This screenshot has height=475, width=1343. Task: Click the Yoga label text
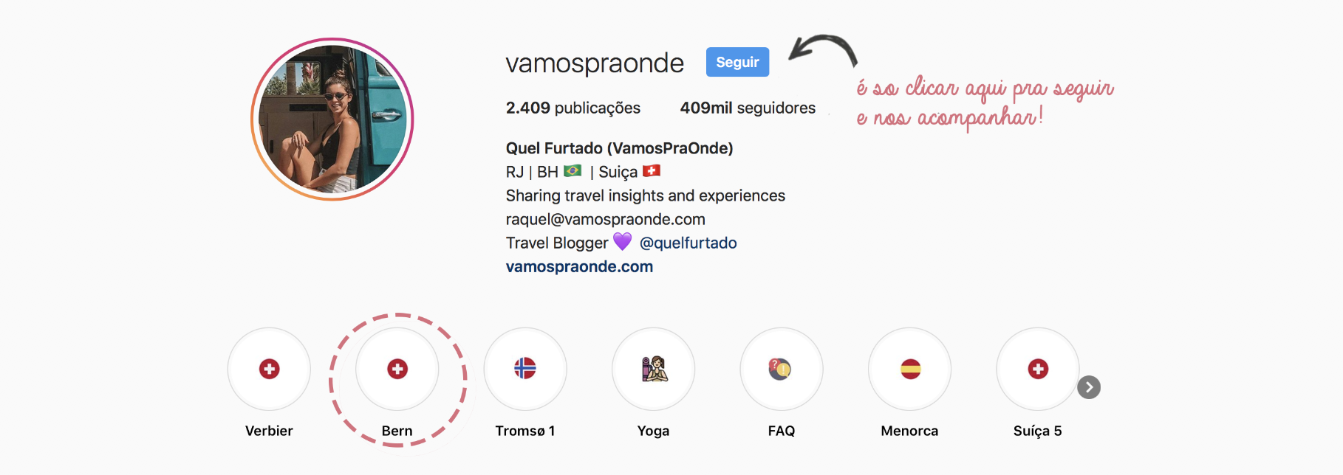coord(654,431)
